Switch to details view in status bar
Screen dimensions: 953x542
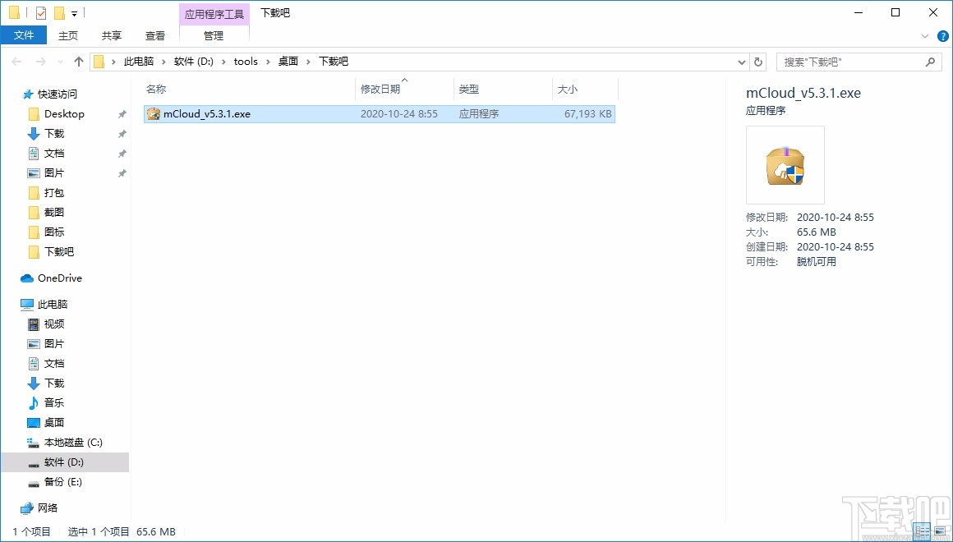922,531
